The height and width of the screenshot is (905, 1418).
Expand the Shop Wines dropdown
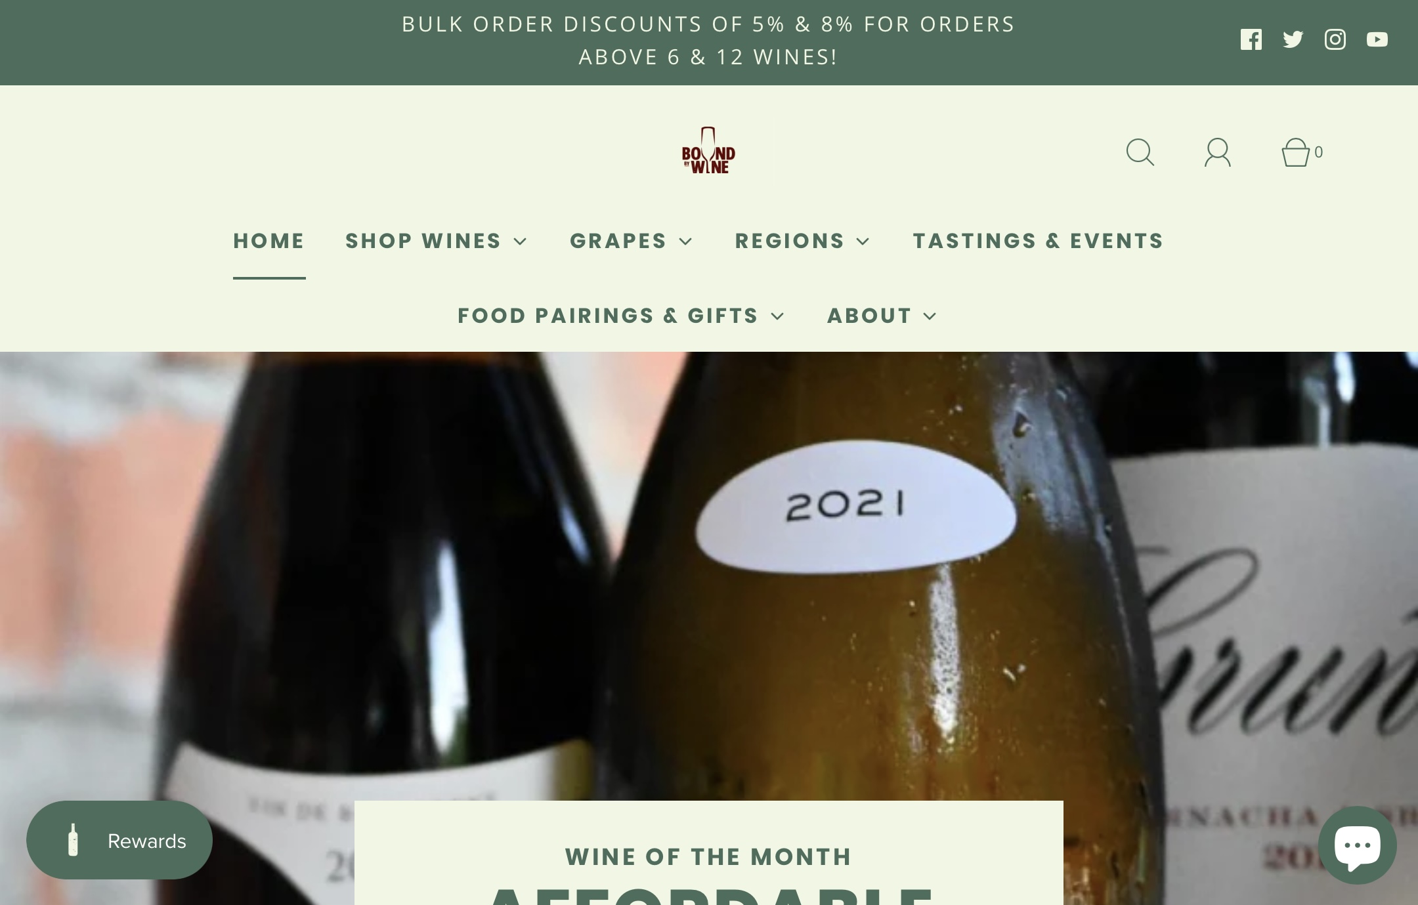[437, 241]
